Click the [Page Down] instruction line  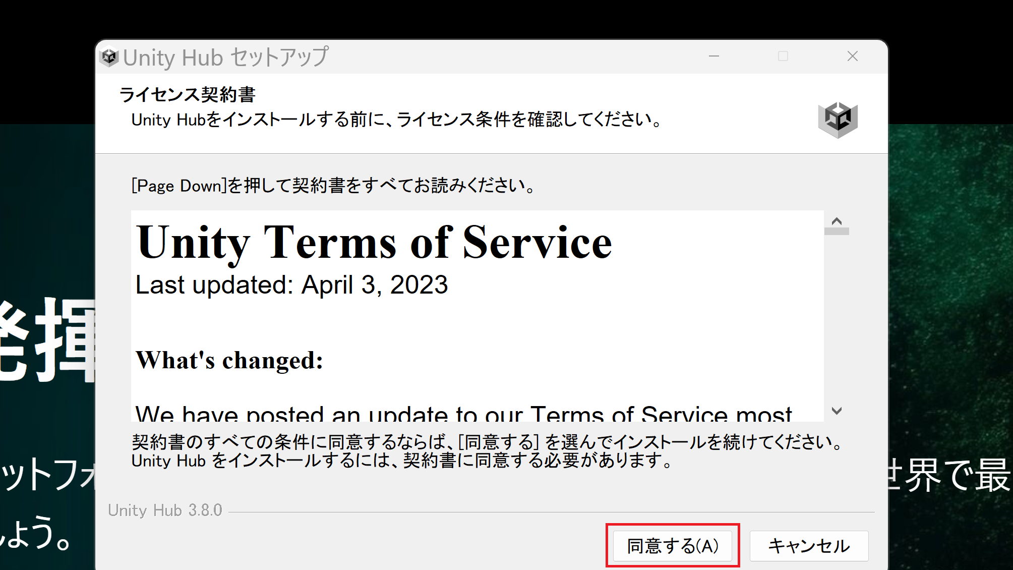click(x=333, y=186)
